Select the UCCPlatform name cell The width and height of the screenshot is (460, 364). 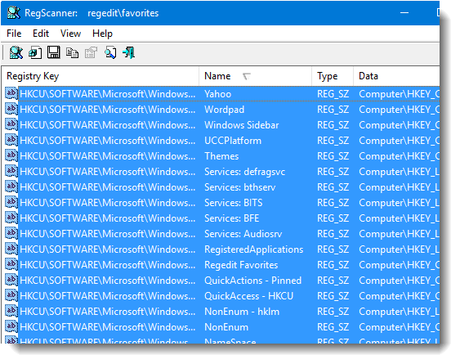tap(233, 141)
